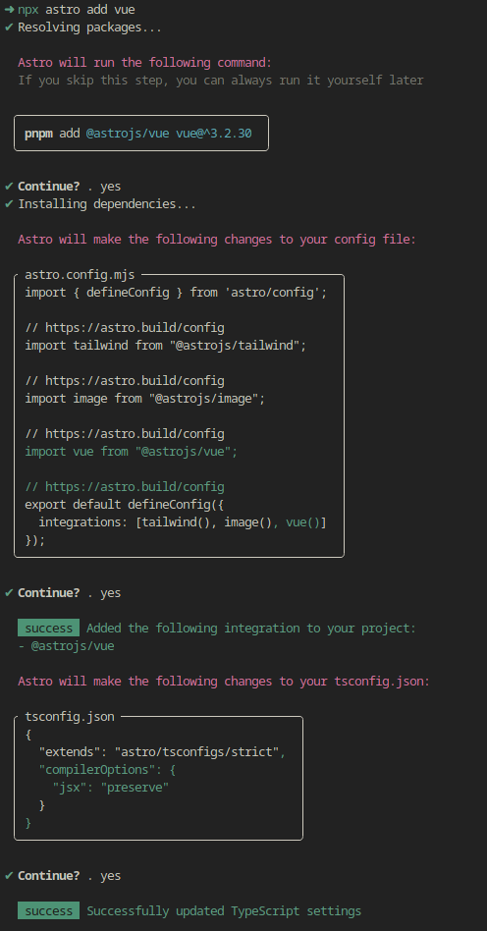Click the "extends": astro/tsconfigs/strict line
Screen dimensions: 487x931
(x=162, y=752)
